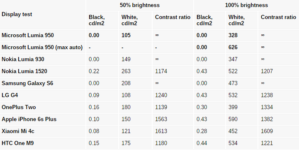The width and height of the screenshot is (299, 150).
Task: Select the Nokia Lumia 930 row name
Action: 23,60
